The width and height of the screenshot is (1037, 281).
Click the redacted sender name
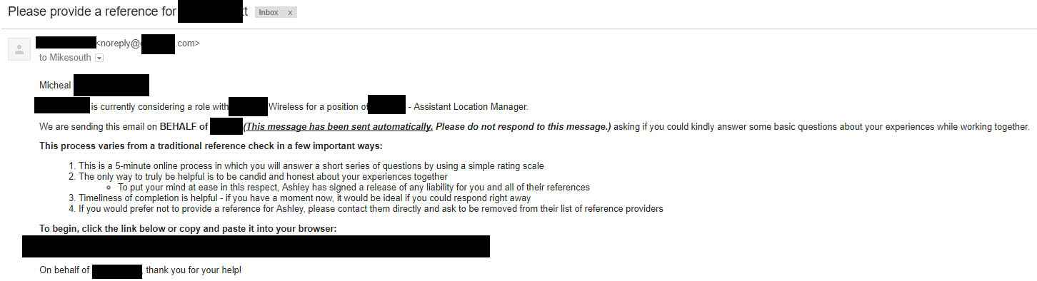click(x=66, y=44)
